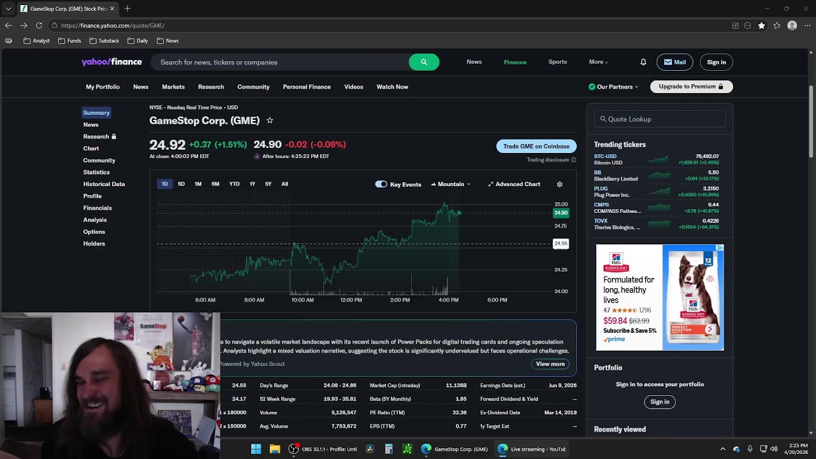Open File Explorer in taskbar

click(x=275, y=449)
